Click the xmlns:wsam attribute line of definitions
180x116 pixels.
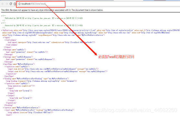(86, 33)
